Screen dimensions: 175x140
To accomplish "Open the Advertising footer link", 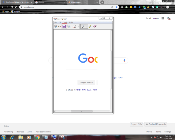I will (9, 132).
